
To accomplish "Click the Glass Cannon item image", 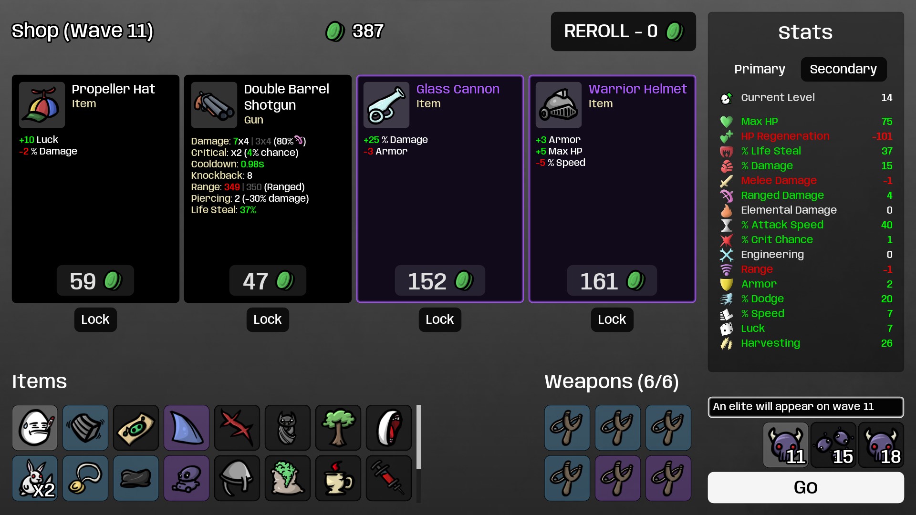I will (x=386, y=105).
